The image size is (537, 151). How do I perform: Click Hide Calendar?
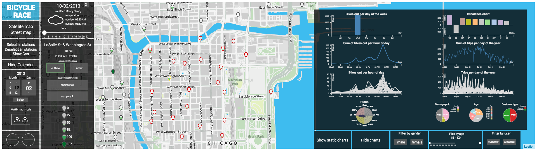point(21,65)
